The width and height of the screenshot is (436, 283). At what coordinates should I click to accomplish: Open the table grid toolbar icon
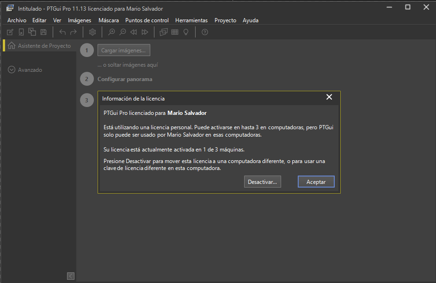click(175, 32)
